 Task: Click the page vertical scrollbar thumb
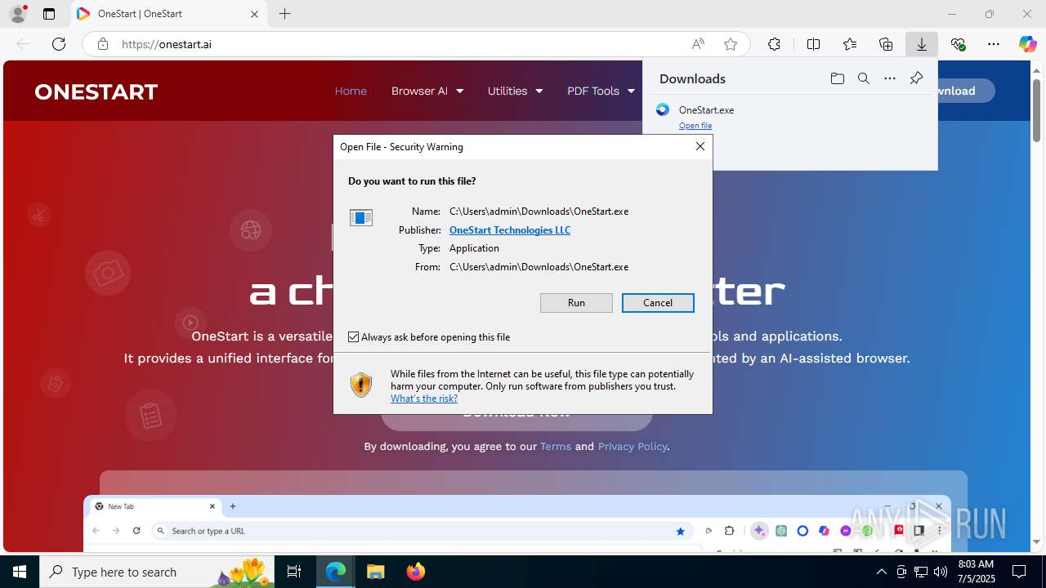pos(1036,109)
